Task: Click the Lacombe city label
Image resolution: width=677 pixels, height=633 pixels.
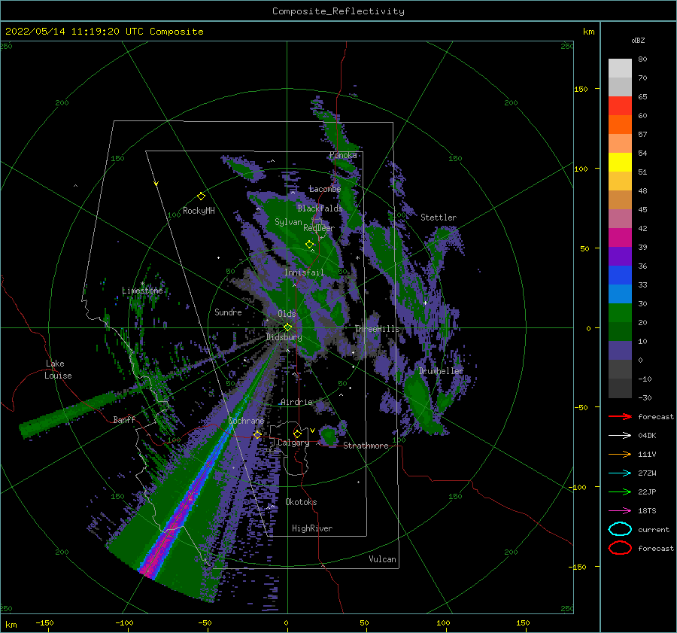Action: (325, 189)
